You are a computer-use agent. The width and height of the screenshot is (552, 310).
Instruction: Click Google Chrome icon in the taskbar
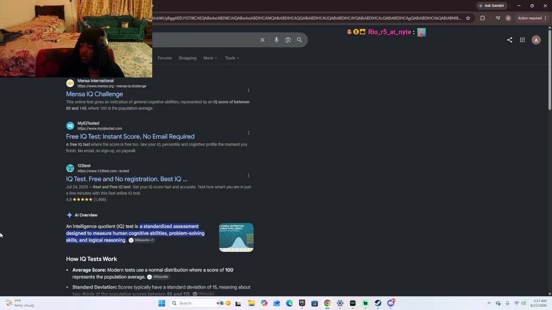click(x=327, y=303)
